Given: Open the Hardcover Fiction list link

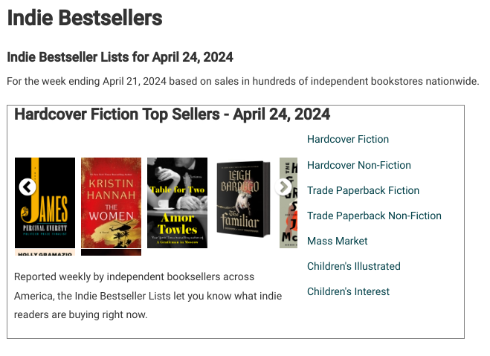Looking at the screenshot, I should pyautogui.click(x=348, y=139).
